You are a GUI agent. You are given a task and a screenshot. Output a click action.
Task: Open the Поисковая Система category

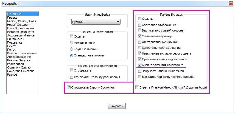coord(21,71)
